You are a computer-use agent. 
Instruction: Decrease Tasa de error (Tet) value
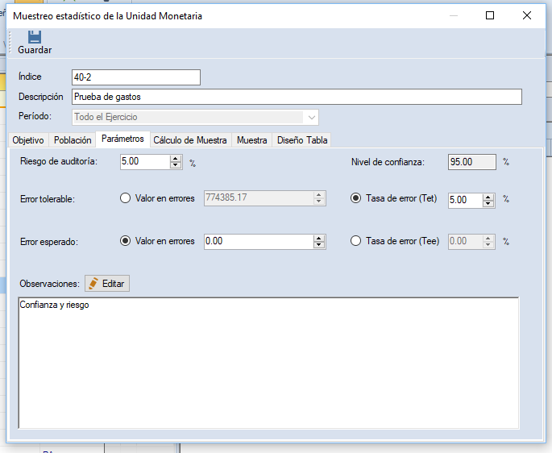click(488, 203)
